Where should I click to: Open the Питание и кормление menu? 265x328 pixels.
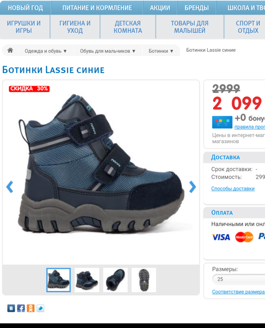97,8
